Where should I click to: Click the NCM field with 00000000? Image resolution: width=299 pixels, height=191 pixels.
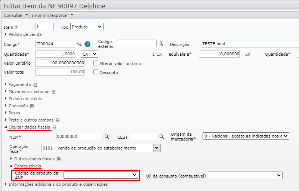(x=79, y=136)
